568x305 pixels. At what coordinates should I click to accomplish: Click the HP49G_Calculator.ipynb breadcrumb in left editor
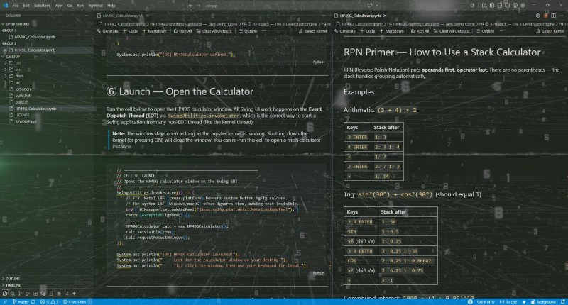[122, 24]
